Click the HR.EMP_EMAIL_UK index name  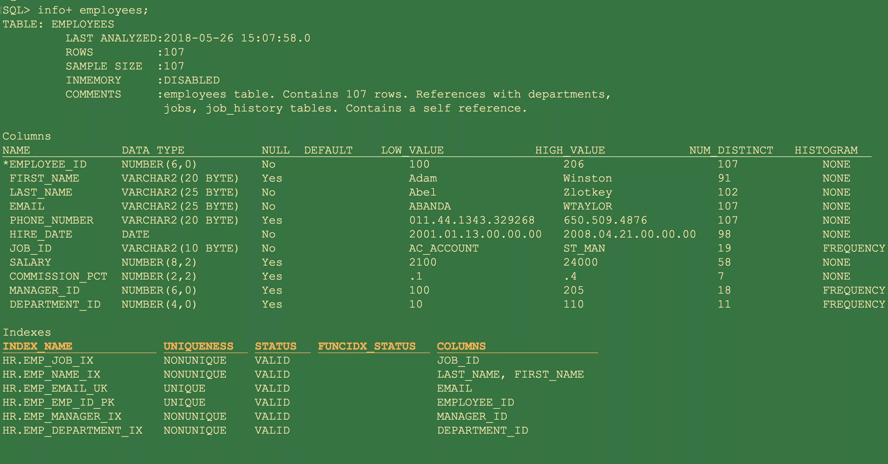tap(55, 388)
